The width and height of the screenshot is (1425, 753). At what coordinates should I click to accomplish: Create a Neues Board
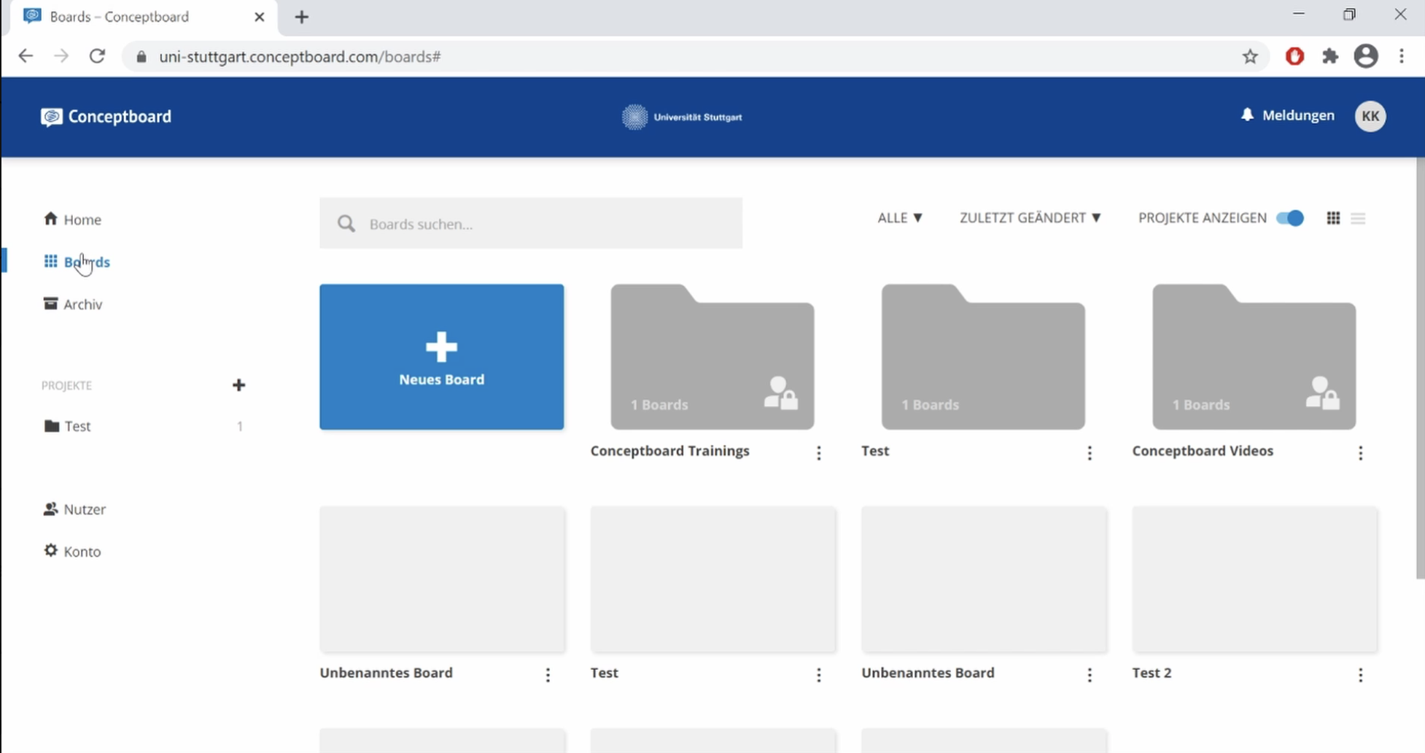(441, 357)
